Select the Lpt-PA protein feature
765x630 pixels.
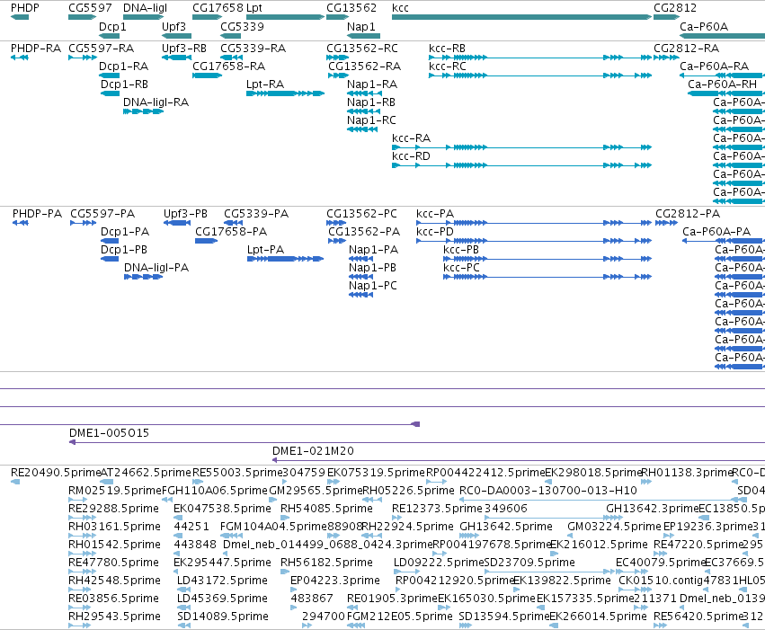[285, 259]
